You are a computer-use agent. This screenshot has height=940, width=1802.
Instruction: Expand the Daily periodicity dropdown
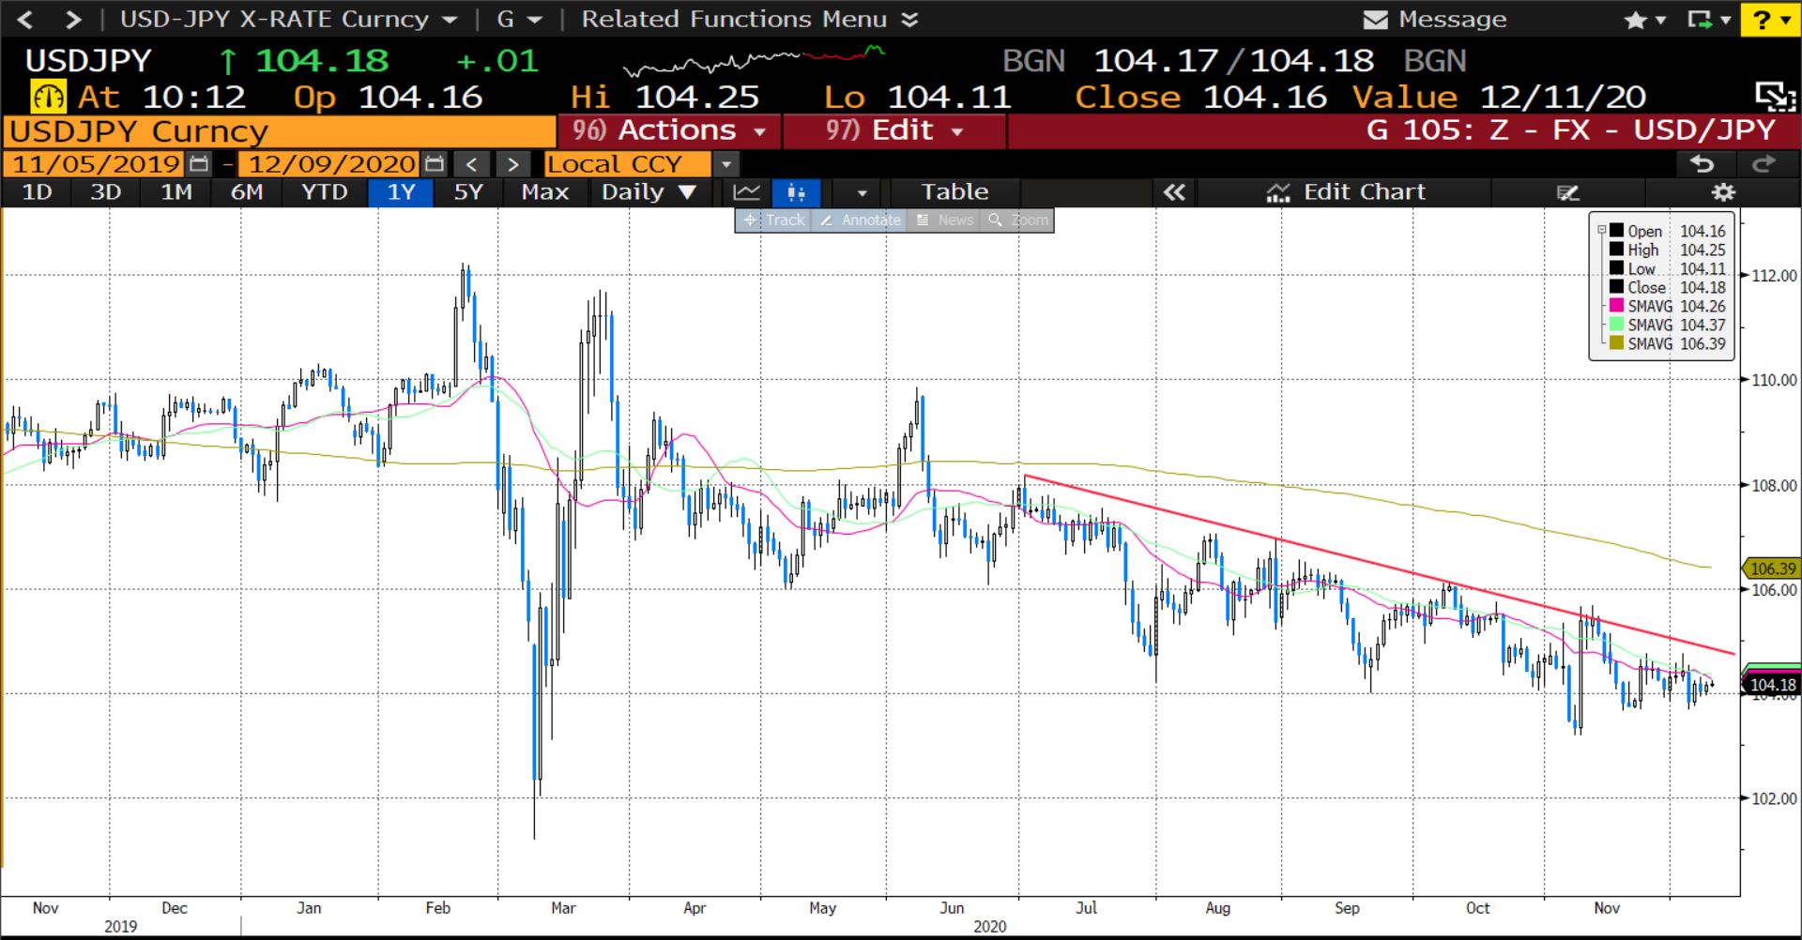[x=649, y=192]
